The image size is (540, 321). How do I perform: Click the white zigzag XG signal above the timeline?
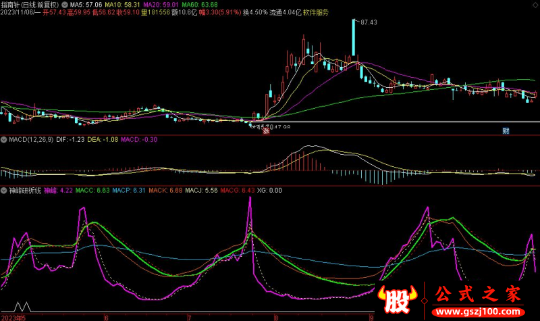[22, 307]
